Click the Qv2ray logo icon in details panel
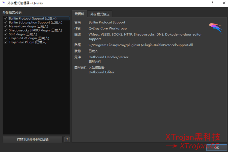Viewport: 228px width, 152px height. pyautogui.click(x=215, y=28)
